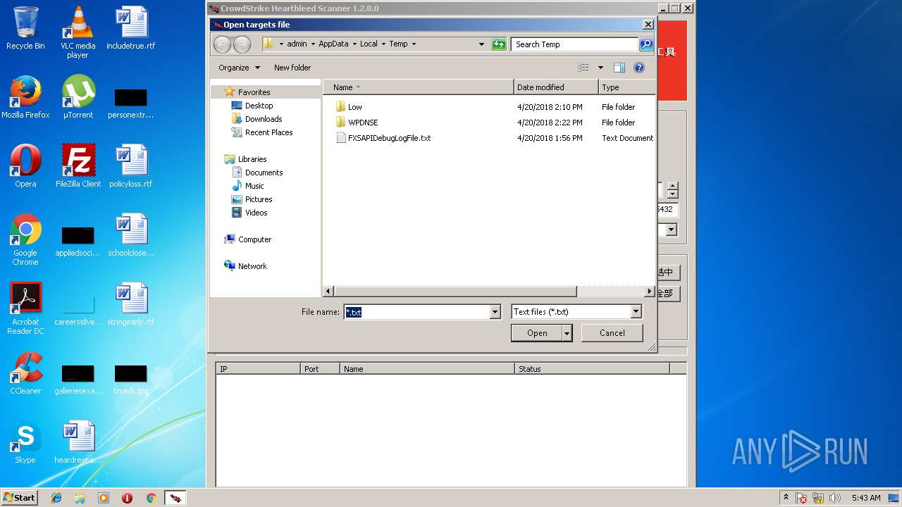Viewport: 902px width, 507px height.
Task: Click the Back navigation arrow in dialog
Action: (222, 44)
